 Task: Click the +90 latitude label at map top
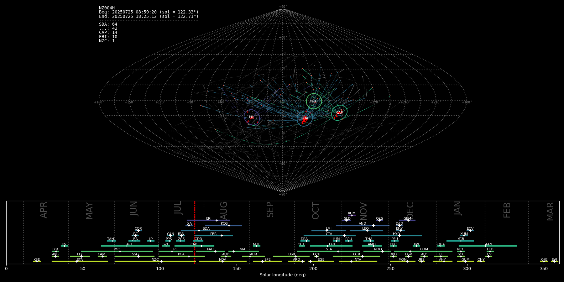(x=283, y=7)
